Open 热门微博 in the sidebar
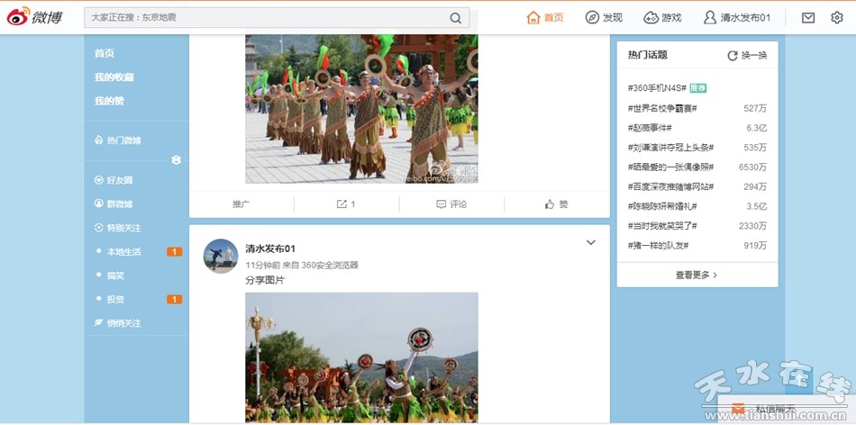Image resolution: width=856 pixels, height=425 pixels. (x=118, y=140)
